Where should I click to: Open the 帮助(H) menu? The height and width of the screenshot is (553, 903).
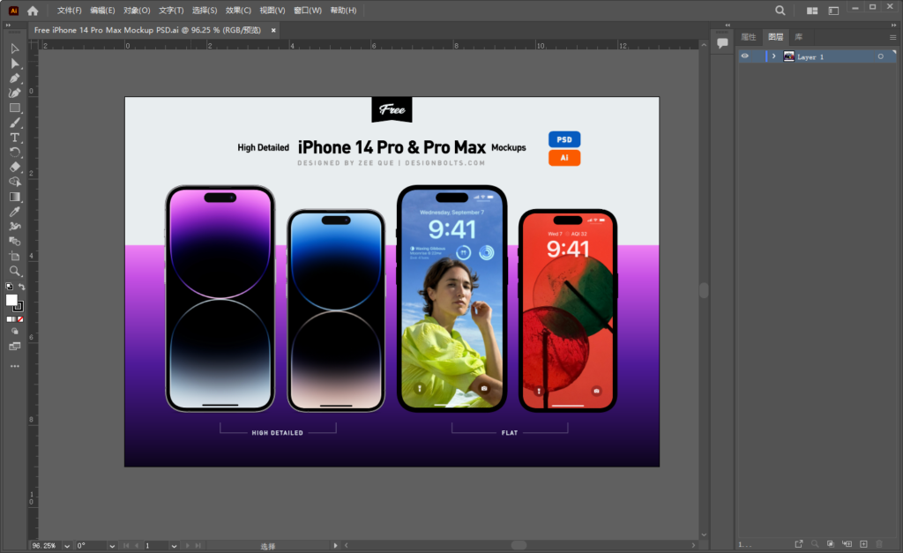click(x=343, y=11)
